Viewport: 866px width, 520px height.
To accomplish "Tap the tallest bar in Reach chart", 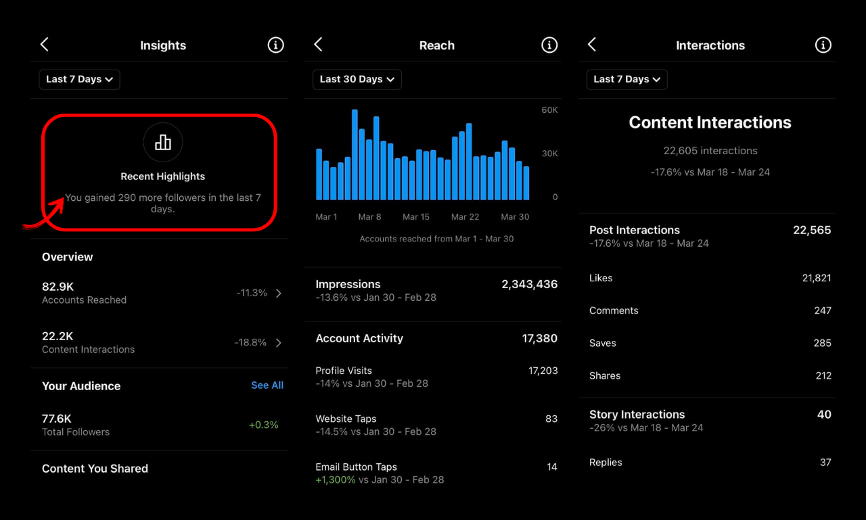I will tap(355, 155).
